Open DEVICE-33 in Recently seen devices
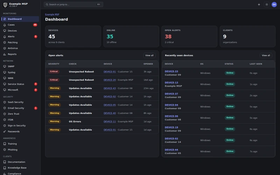The height and width of the screenshot is (175, 280). point(171,71)
